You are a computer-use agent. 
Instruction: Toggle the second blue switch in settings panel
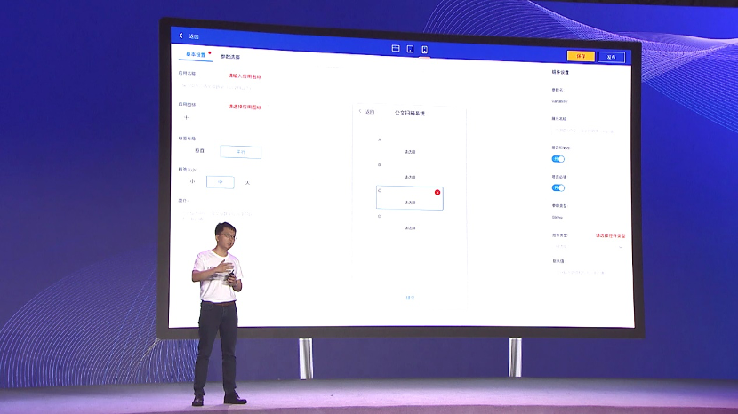click(558, 187)
